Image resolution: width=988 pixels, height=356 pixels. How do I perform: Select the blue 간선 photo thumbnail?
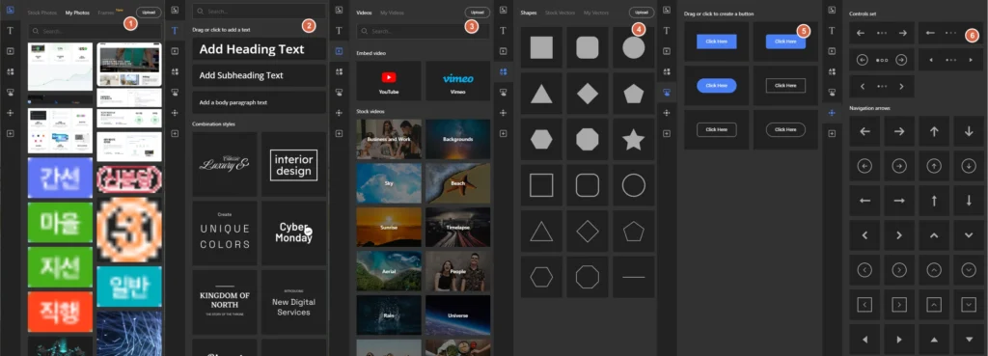[60, 178]
